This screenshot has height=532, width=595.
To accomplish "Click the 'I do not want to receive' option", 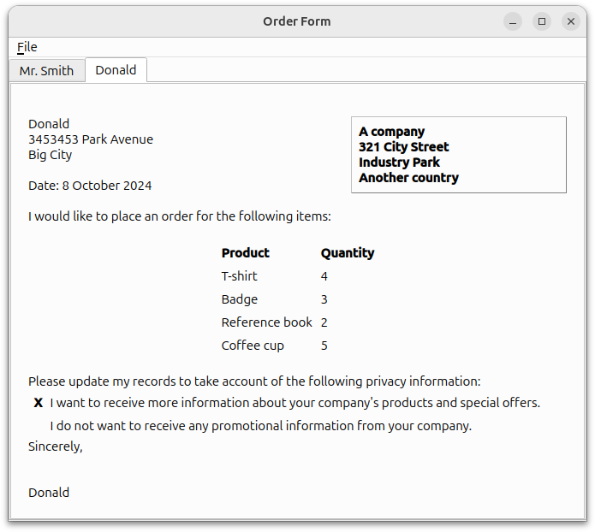I will (x=260, y=426).
